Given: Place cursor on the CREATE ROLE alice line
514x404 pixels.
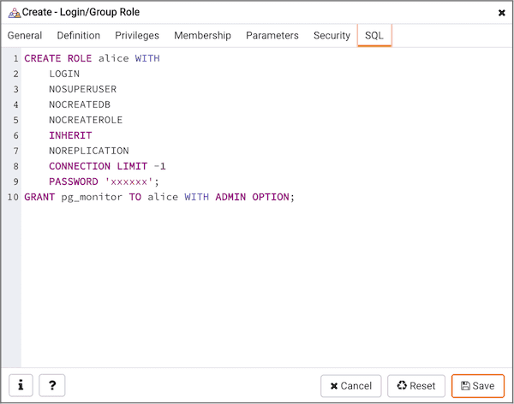Looking at the screenshot, I should point(92,58).
